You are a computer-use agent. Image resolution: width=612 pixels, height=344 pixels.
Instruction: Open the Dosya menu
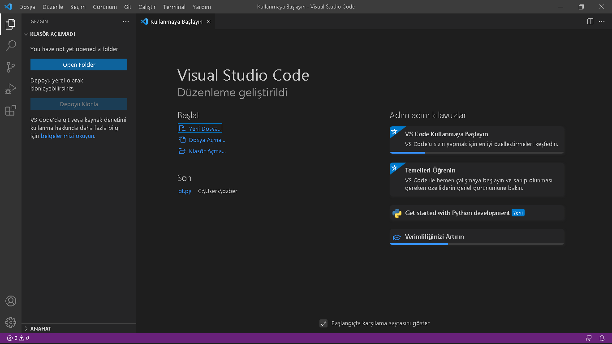click(27, 7)
